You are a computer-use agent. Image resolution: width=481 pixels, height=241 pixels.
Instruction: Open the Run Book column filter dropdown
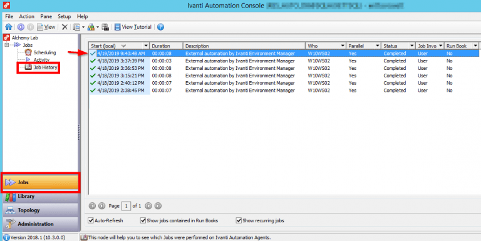[x=476, y=46]
